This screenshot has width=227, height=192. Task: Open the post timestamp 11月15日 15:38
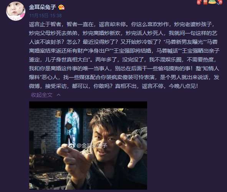coord(45,15)
